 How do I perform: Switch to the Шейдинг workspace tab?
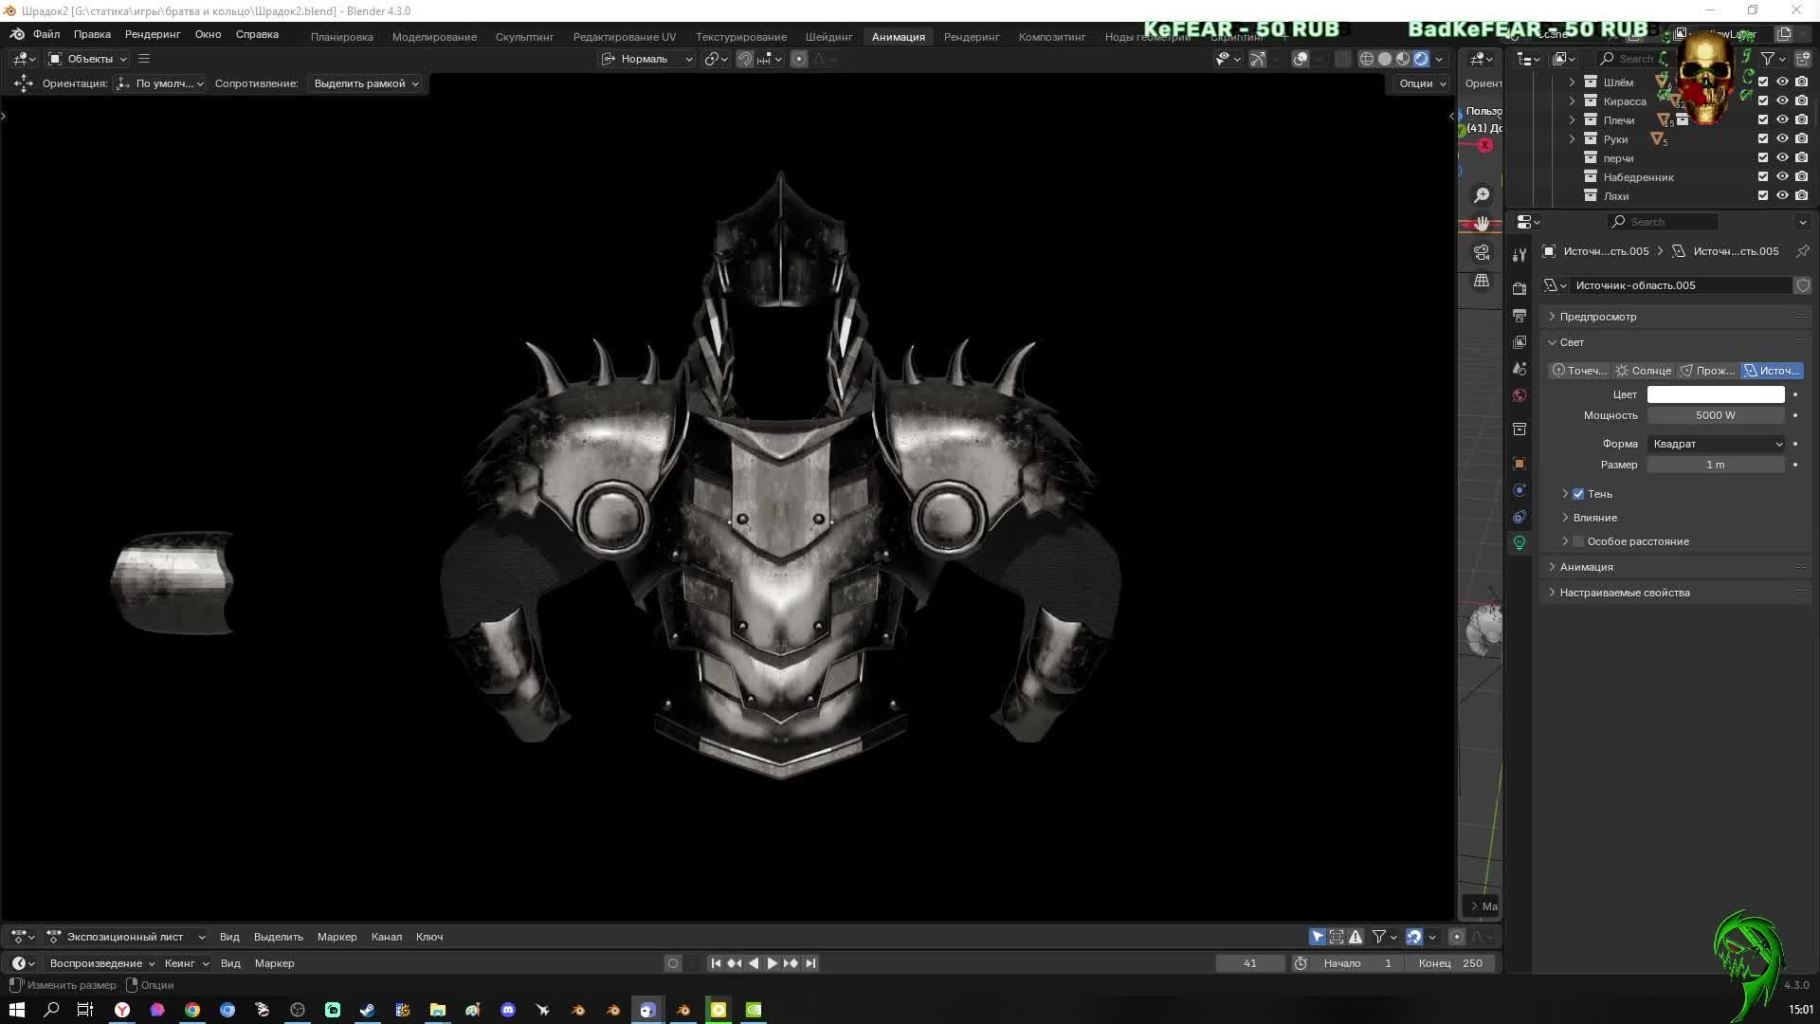(x=828, y=36)
